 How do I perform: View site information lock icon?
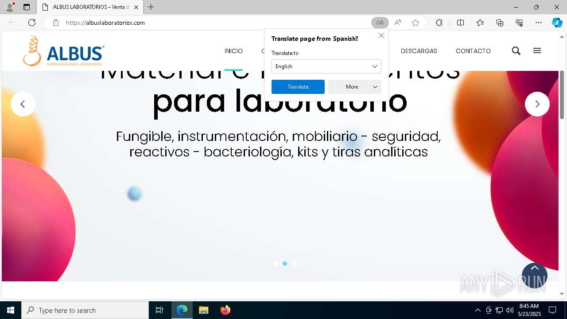[x=56, y=23]
